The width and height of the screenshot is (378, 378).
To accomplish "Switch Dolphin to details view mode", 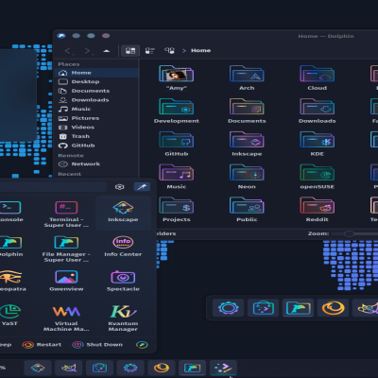I will coord(169,50).
